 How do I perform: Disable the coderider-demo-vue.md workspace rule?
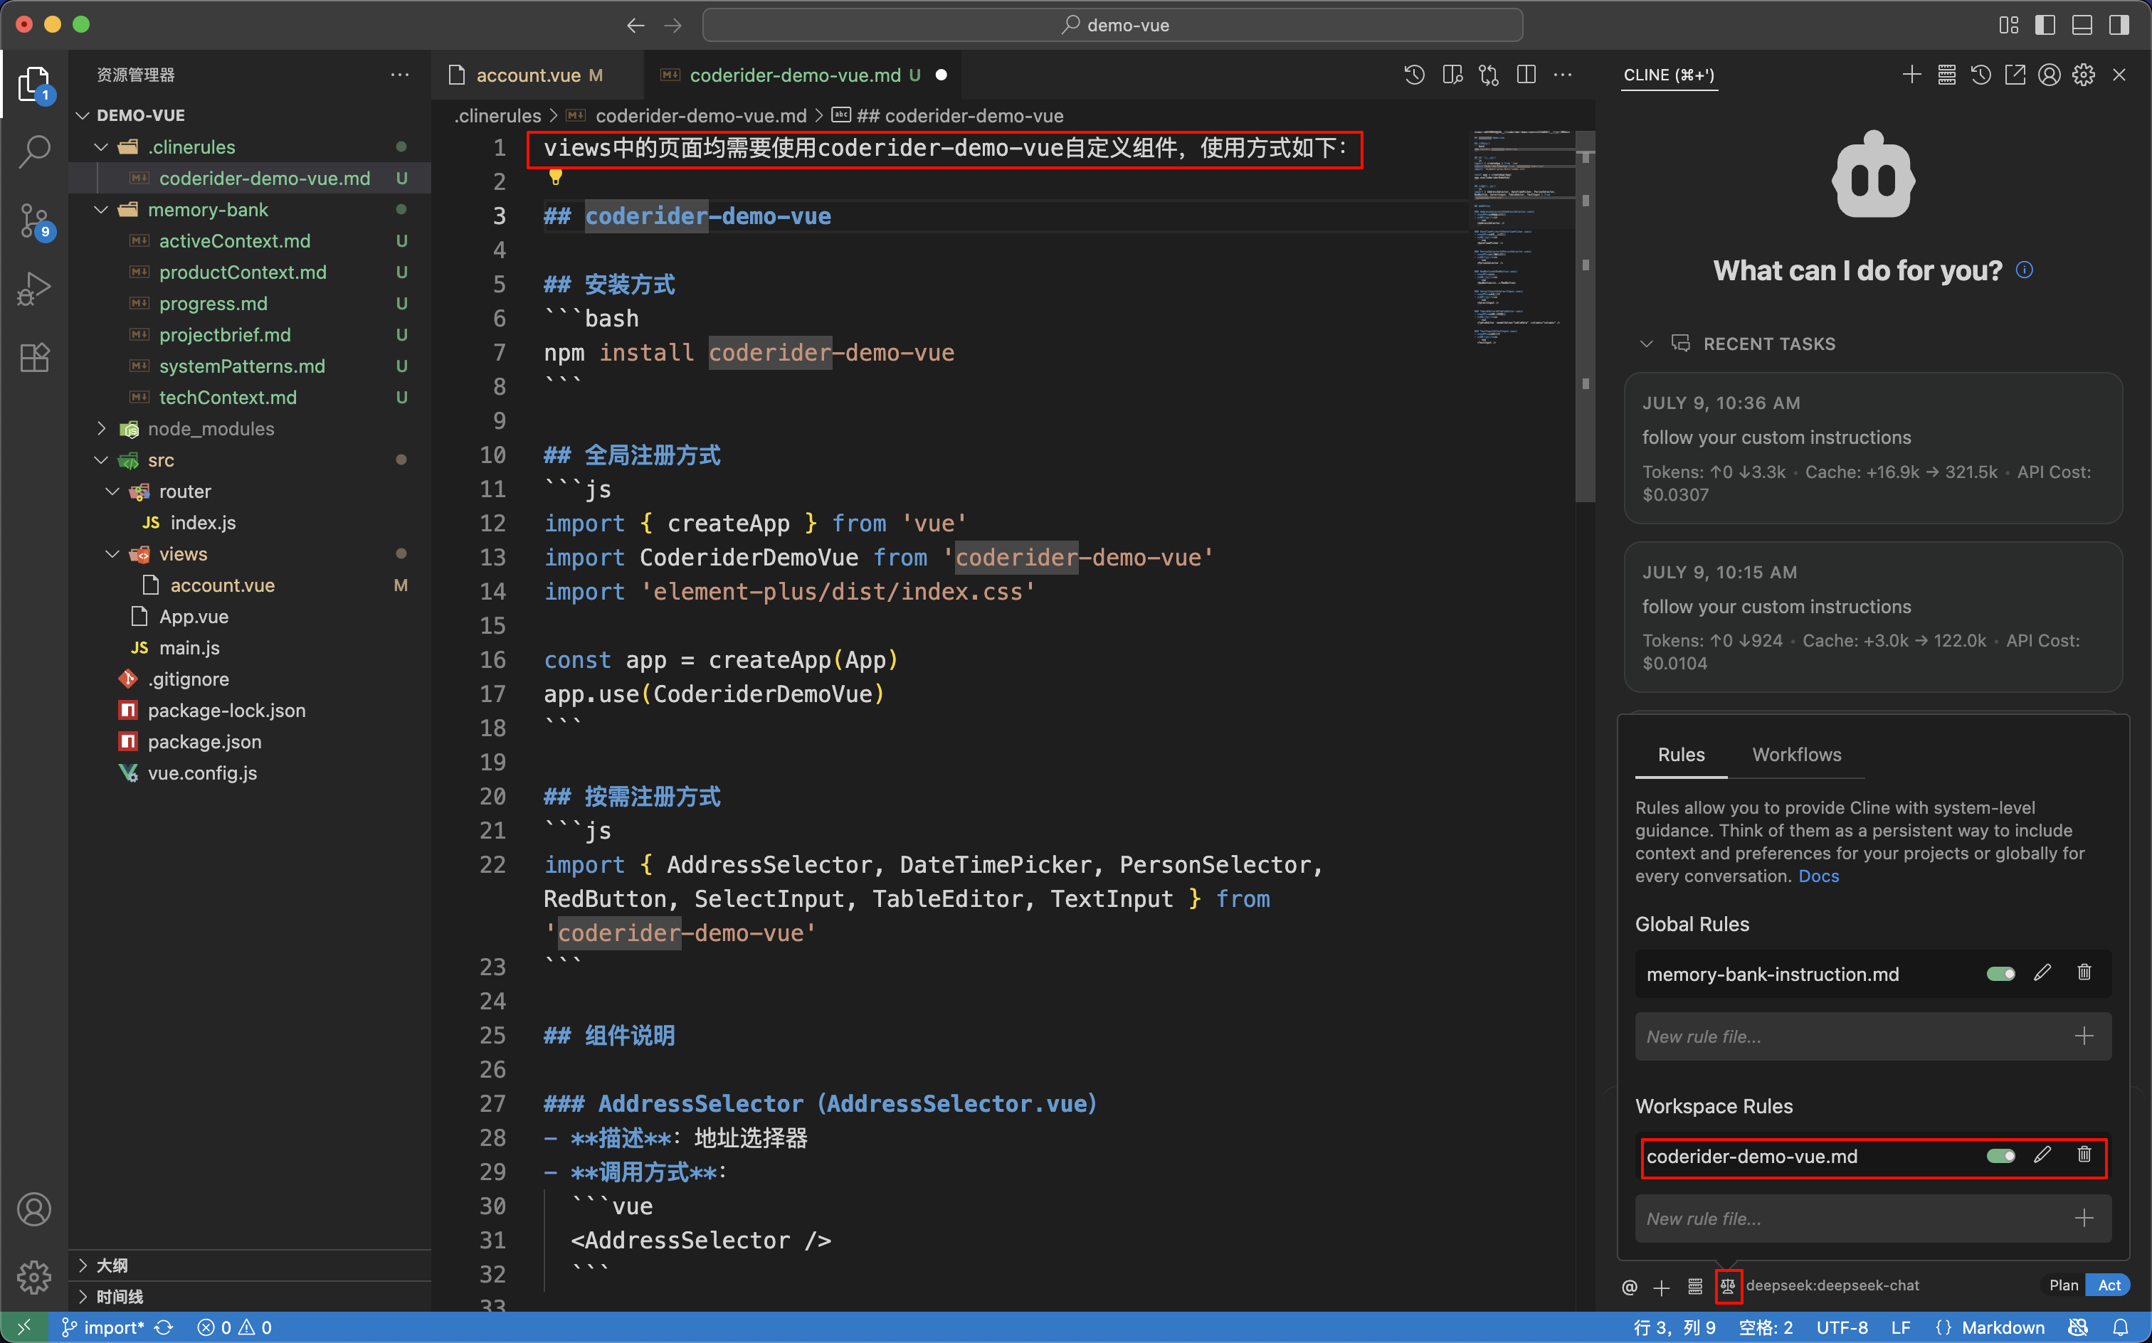point(2000,1156)
